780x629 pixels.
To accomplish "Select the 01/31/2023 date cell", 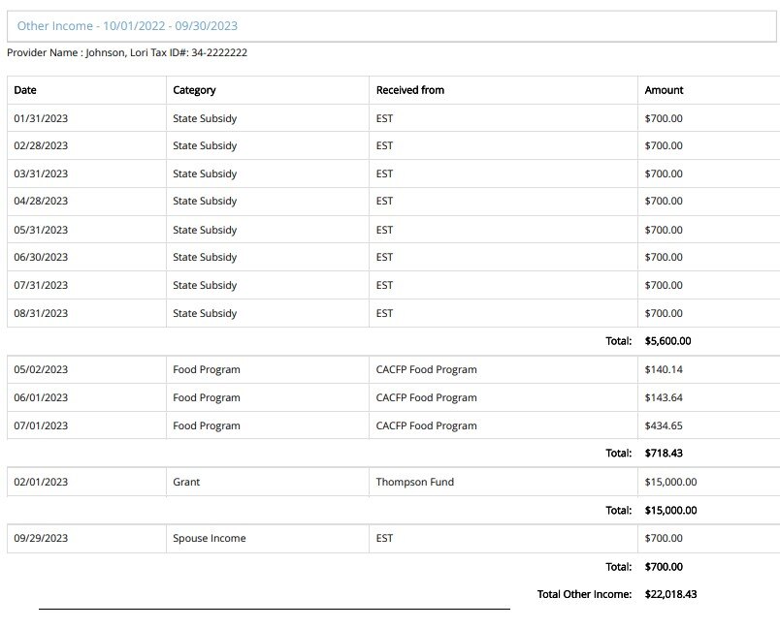I will point(41,118).
